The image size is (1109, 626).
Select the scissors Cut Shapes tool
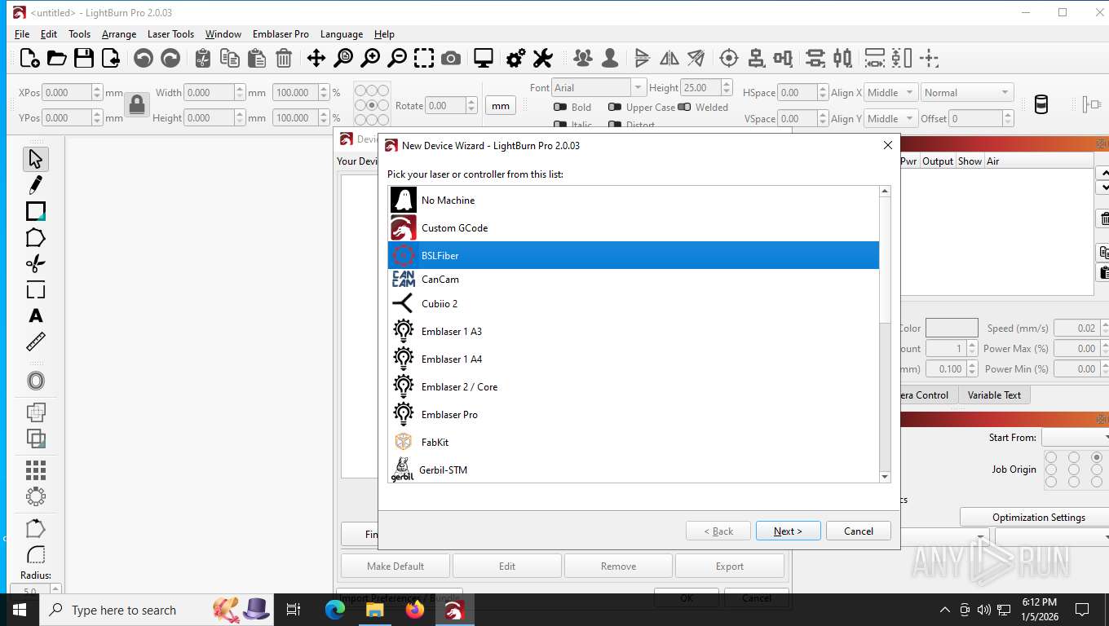point(35,263)
